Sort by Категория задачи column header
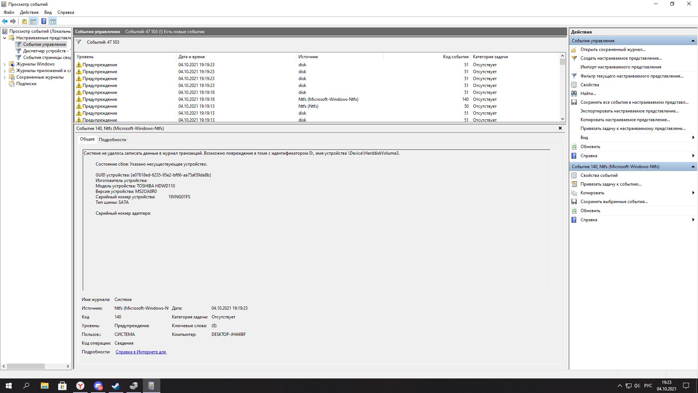Viewport: 698px width, 393px height. pyautogui.click(x=514, y=57)
